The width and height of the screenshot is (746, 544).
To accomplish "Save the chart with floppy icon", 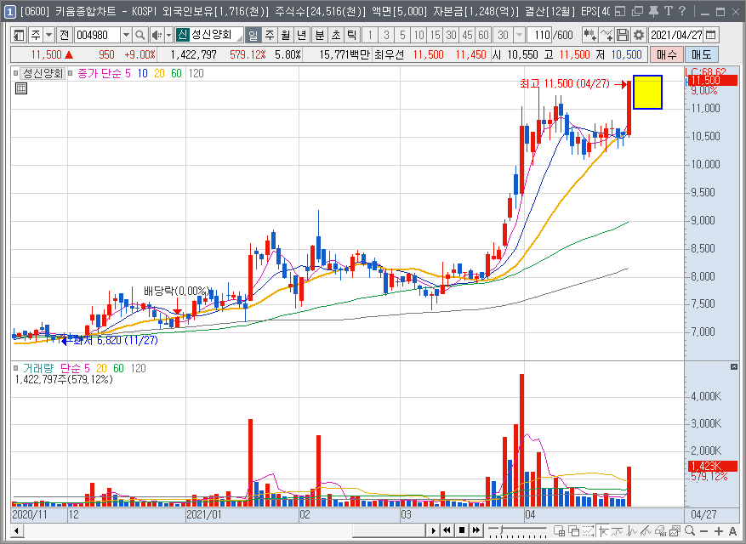I will [x=623, y=35].
